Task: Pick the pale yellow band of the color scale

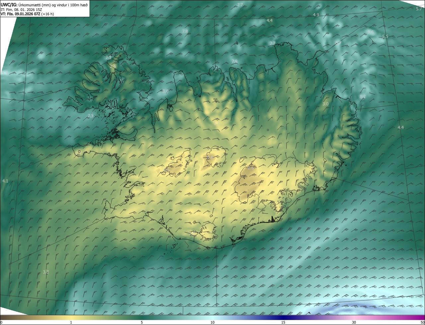Action: (x=71, y=318)
